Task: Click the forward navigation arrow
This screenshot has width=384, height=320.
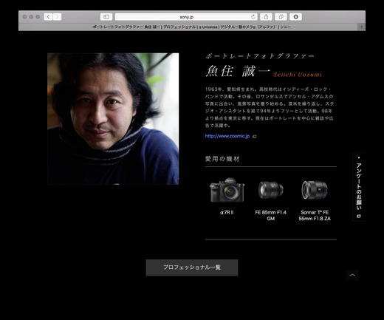Action: click(57, 17)
